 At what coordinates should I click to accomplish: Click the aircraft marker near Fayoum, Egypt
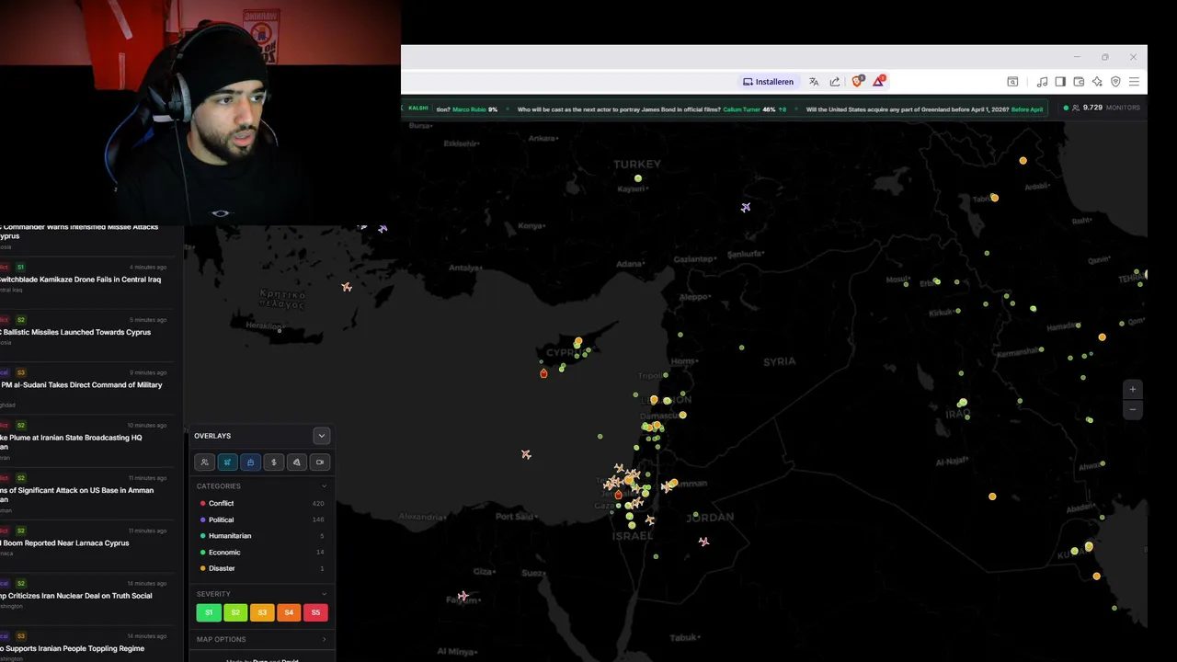463,597
